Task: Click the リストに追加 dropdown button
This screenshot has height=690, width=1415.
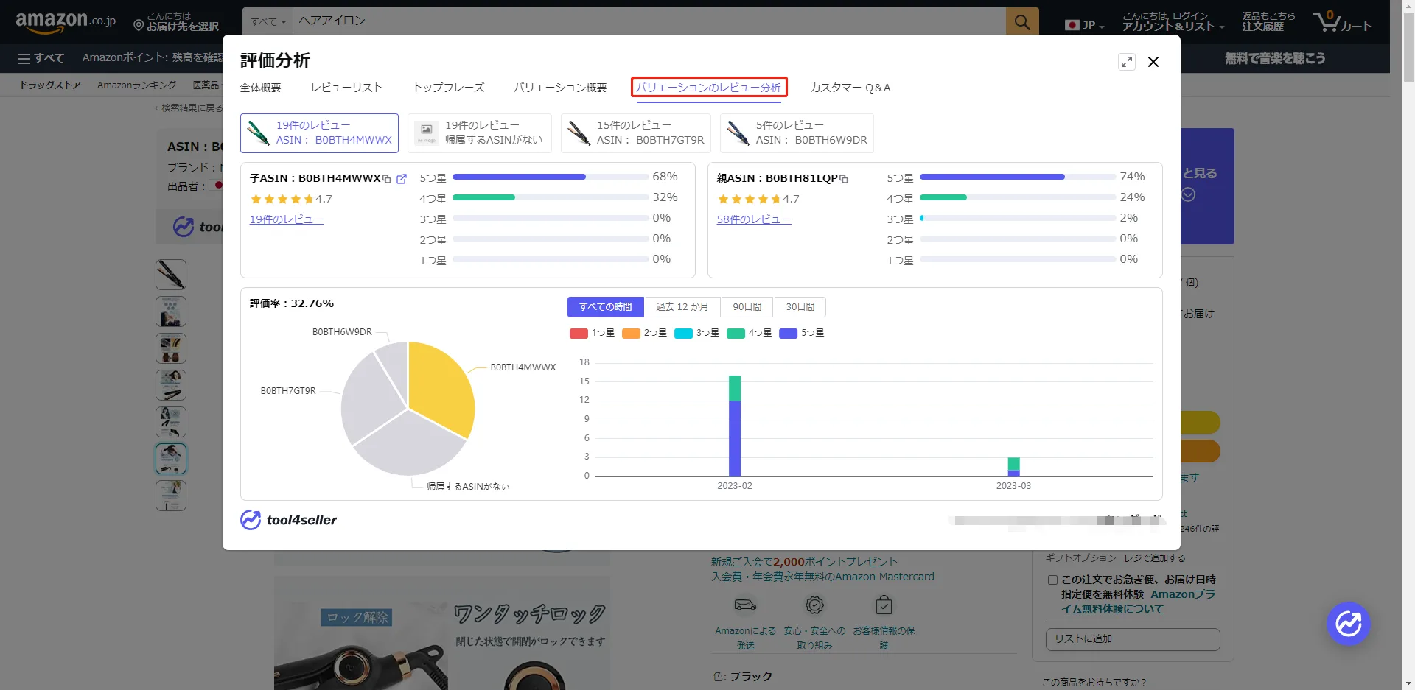Action: click(x=1133, y=639)
